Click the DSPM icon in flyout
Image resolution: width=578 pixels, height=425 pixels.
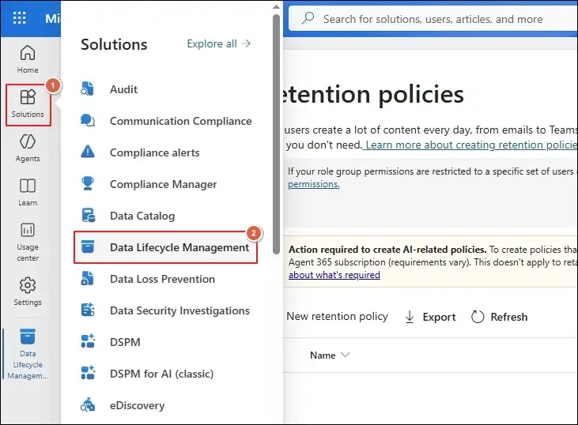[x=88, y=341]
